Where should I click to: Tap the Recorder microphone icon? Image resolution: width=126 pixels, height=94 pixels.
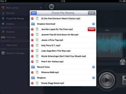click(3, 13)
